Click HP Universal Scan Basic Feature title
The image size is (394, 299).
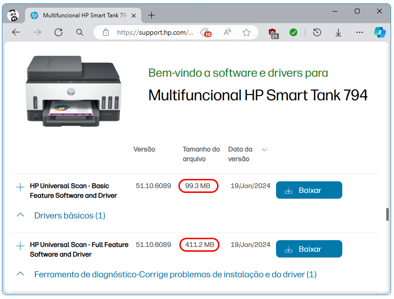coord(73,190)
